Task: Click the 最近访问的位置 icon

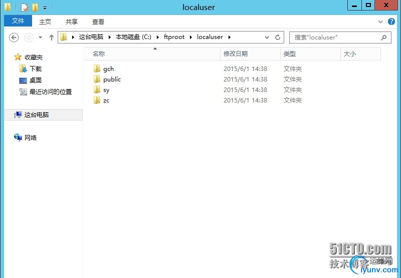Action: click(x=23, y=91)
